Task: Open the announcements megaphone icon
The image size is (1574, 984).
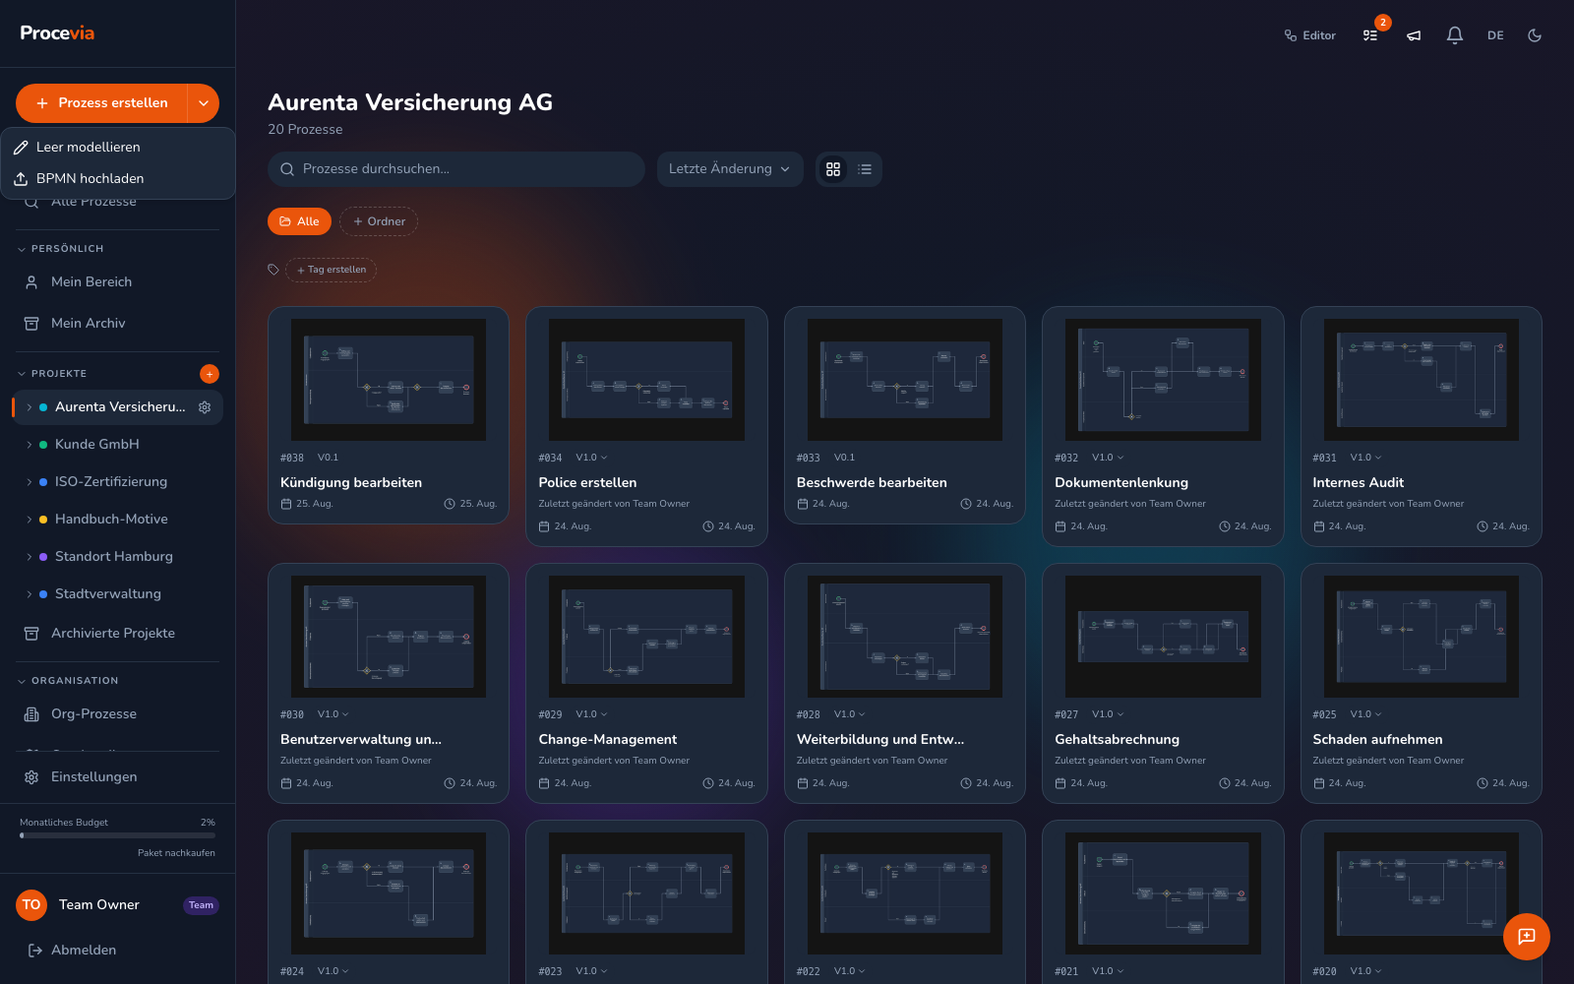Action: [x=1414, y=35]
